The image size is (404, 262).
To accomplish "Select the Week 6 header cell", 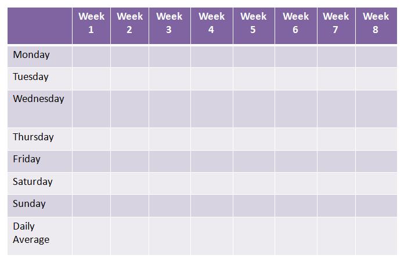I will [295, 23].
